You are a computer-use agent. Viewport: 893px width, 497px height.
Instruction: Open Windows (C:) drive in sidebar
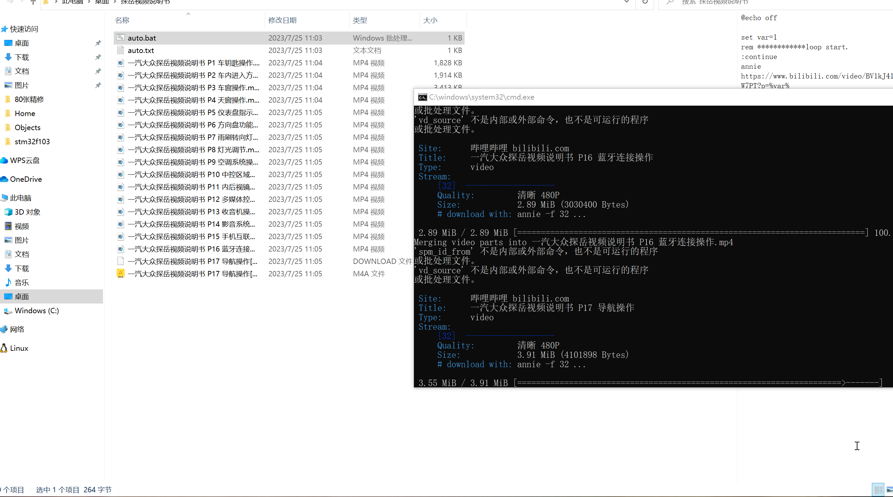[37, 311]
